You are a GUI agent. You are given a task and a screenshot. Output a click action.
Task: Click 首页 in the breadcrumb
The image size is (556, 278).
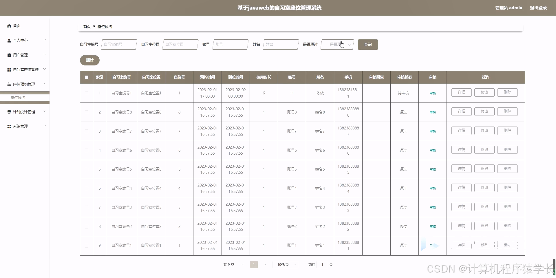[87, 26]
